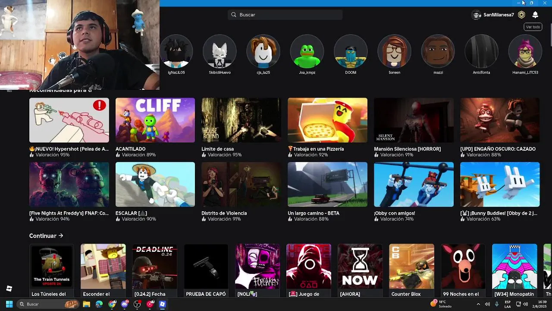Click the 'Valoración 95%' text under Hypershot

(x=52, y=155)
